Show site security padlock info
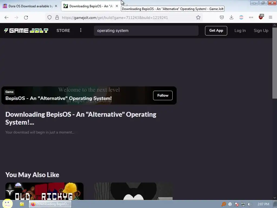Viewport: 277px width, 208px height. coord(57,17)
